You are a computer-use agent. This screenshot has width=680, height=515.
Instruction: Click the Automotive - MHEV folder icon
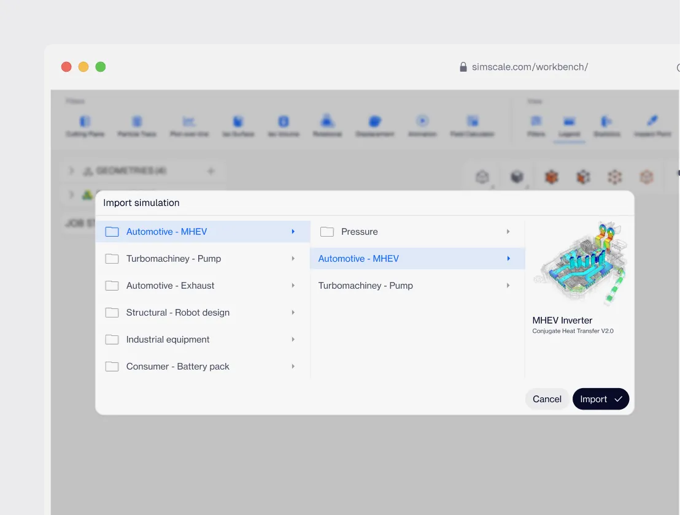click(x=112, y=232)
